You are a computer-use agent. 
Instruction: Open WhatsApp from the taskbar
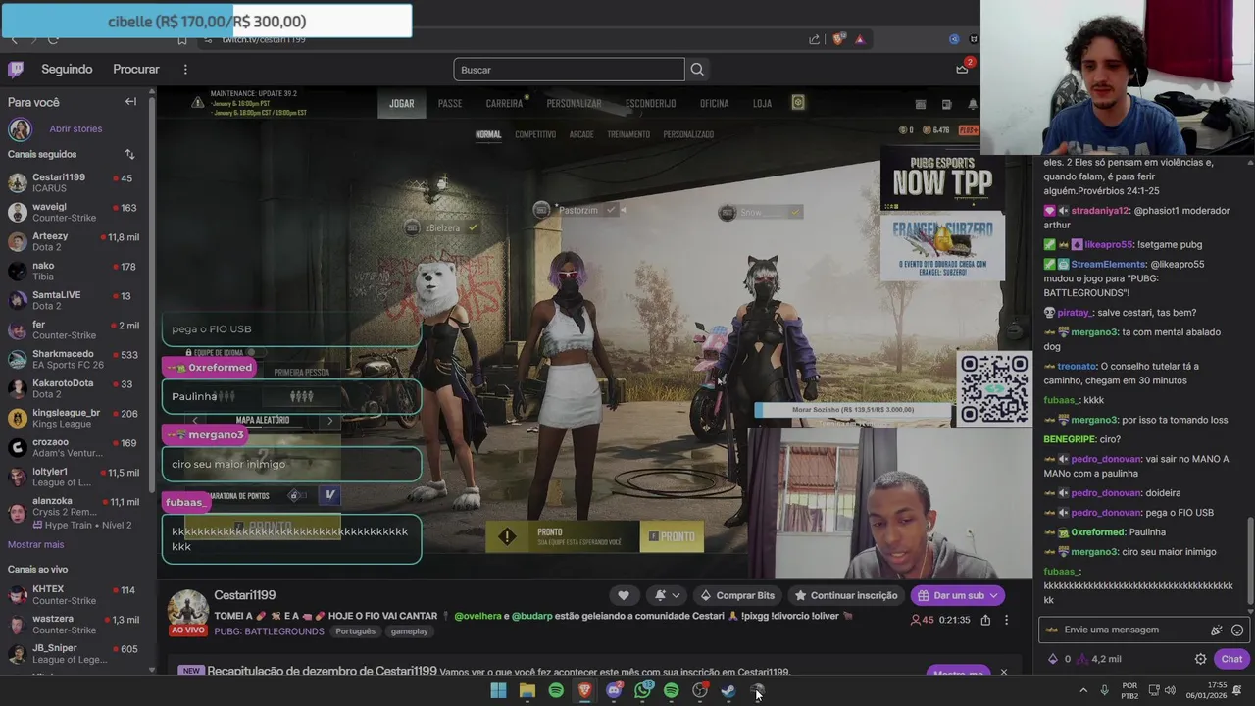click(x=642, y=690)
